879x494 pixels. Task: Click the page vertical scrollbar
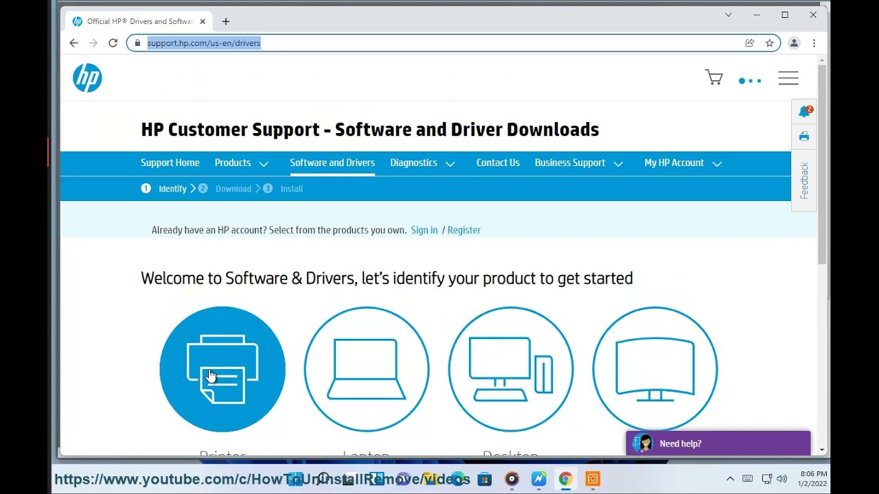pyautogui.click(x=822, y=165)
